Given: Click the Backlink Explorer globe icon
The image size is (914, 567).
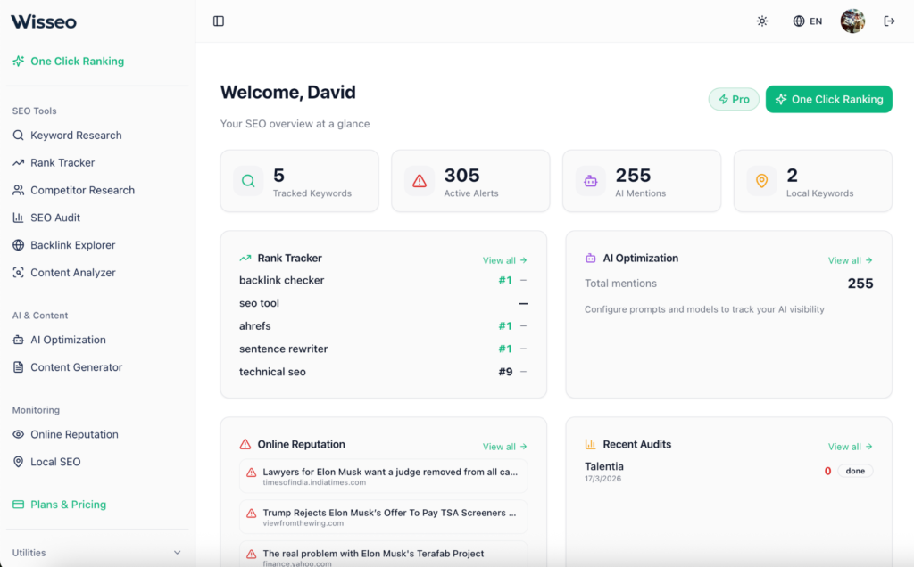Looking at the screenshot, I should pos(19,245).
